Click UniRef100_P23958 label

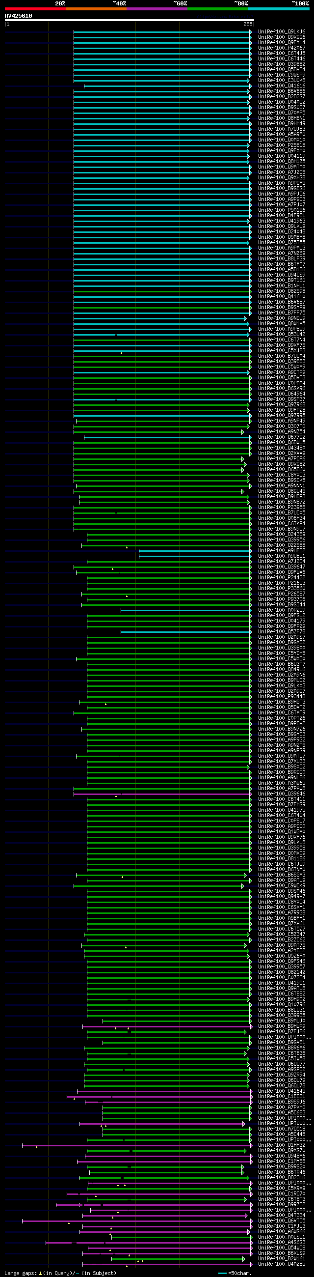click(x=281, y=508)
